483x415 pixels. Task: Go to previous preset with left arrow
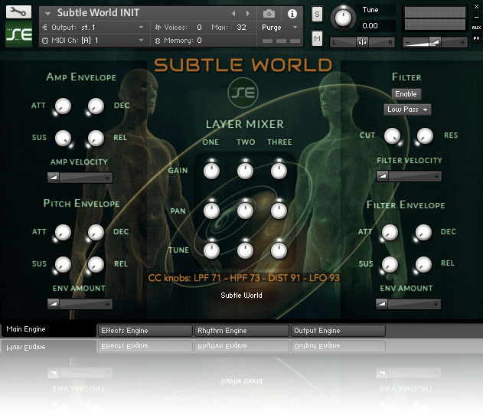233,14
